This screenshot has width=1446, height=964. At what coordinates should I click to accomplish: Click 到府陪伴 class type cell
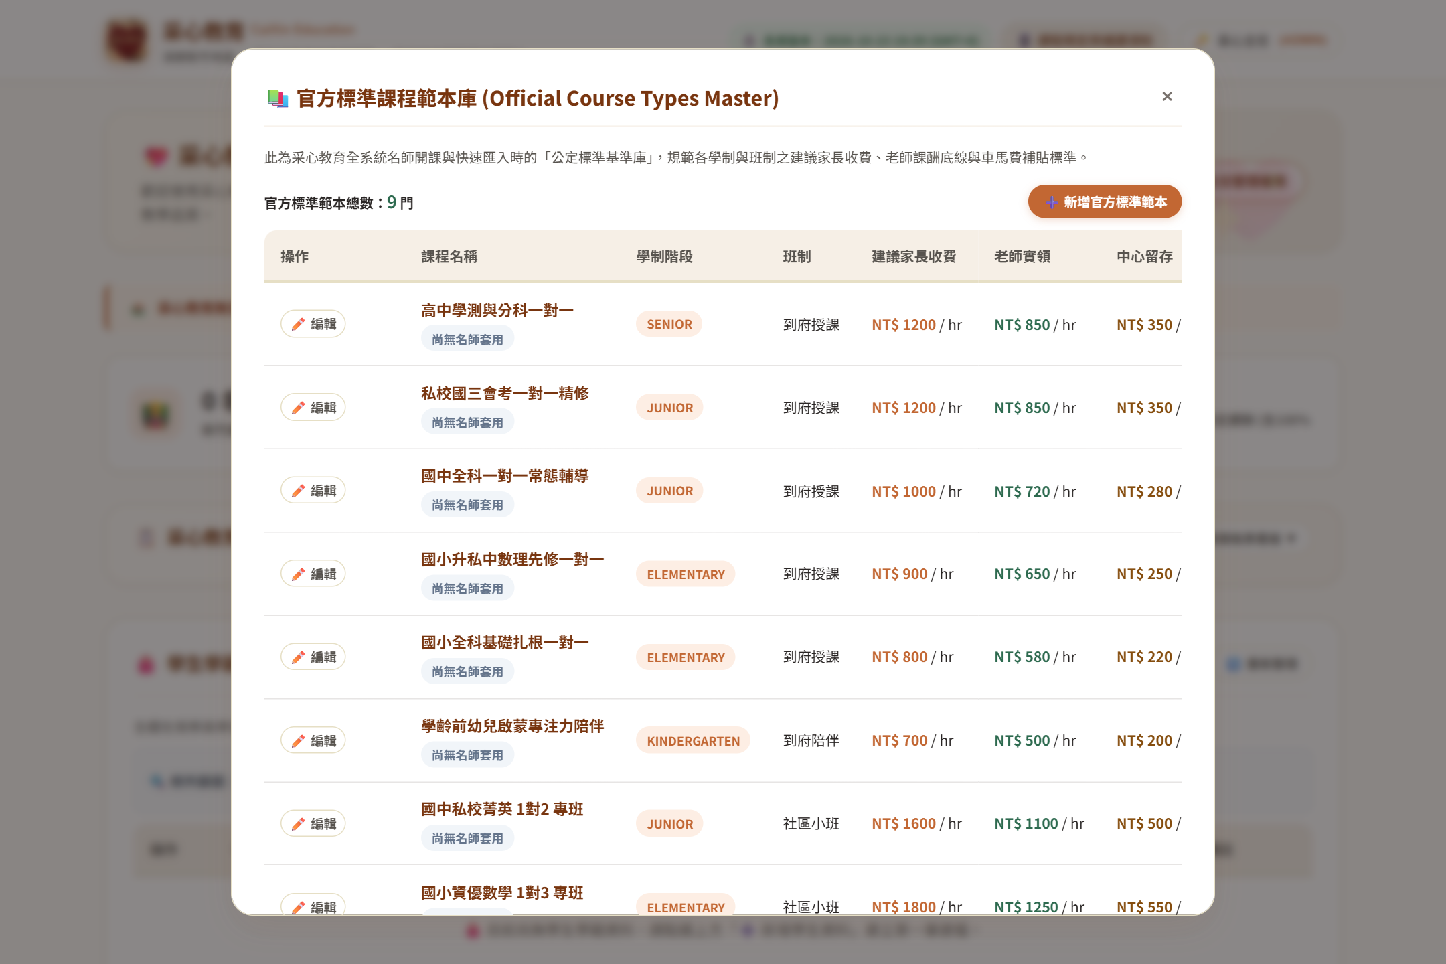[811, 740]
